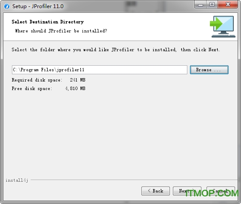
Task: Close the Setup window with X
Action: 228,5
